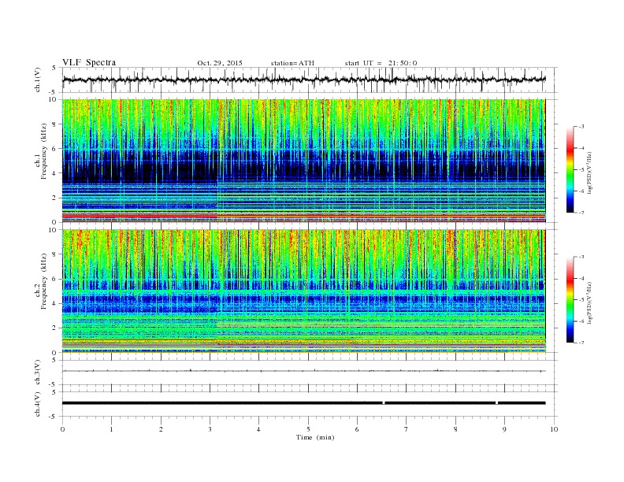
Task: Click the "8" kHz tick on ch.1 axis
Action: coord(55,124)
